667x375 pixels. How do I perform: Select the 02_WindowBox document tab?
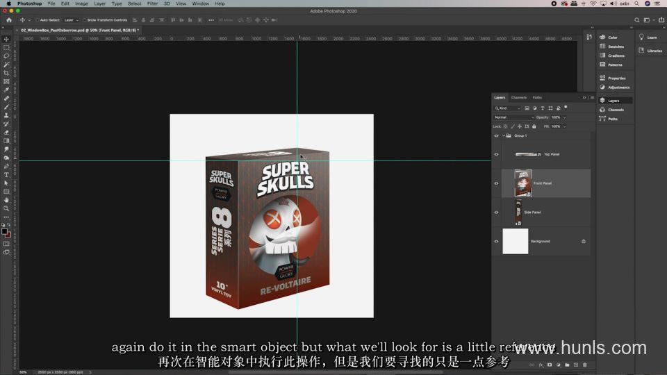79,30
